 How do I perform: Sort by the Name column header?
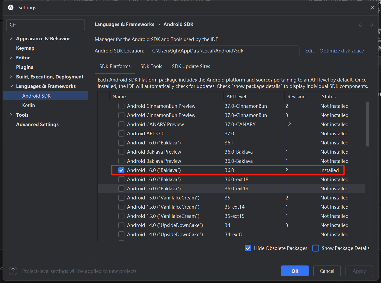click(167, 97)
